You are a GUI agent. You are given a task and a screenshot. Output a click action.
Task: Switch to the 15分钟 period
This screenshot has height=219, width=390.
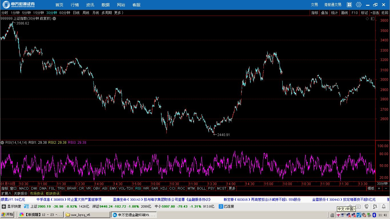coord(39,13)
